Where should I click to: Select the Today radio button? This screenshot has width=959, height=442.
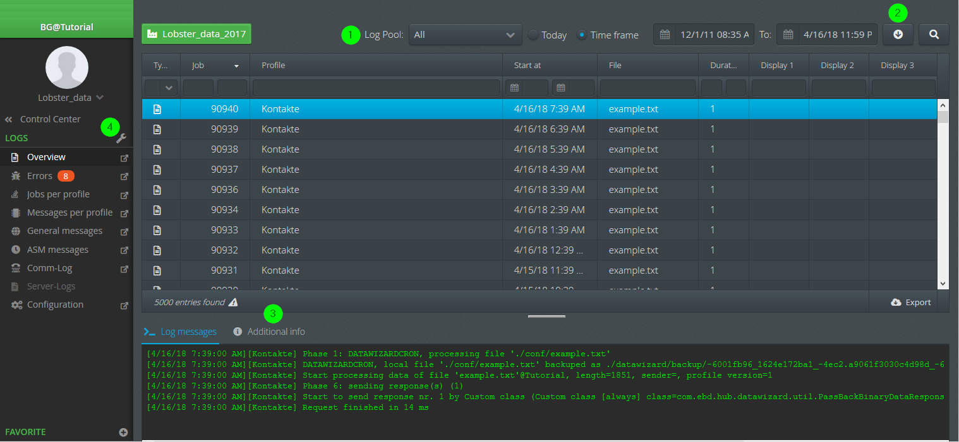point(533,35)
